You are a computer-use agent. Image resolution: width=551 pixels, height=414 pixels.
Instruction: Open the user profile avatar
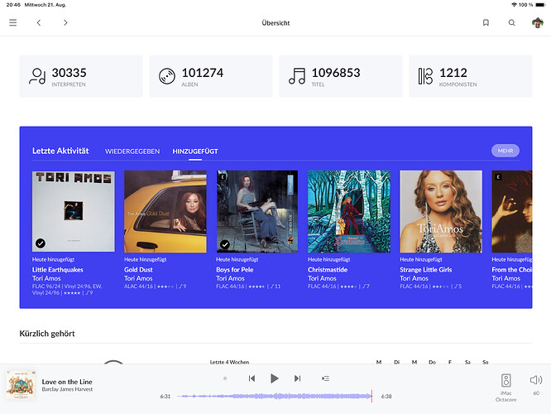point(537,22)
